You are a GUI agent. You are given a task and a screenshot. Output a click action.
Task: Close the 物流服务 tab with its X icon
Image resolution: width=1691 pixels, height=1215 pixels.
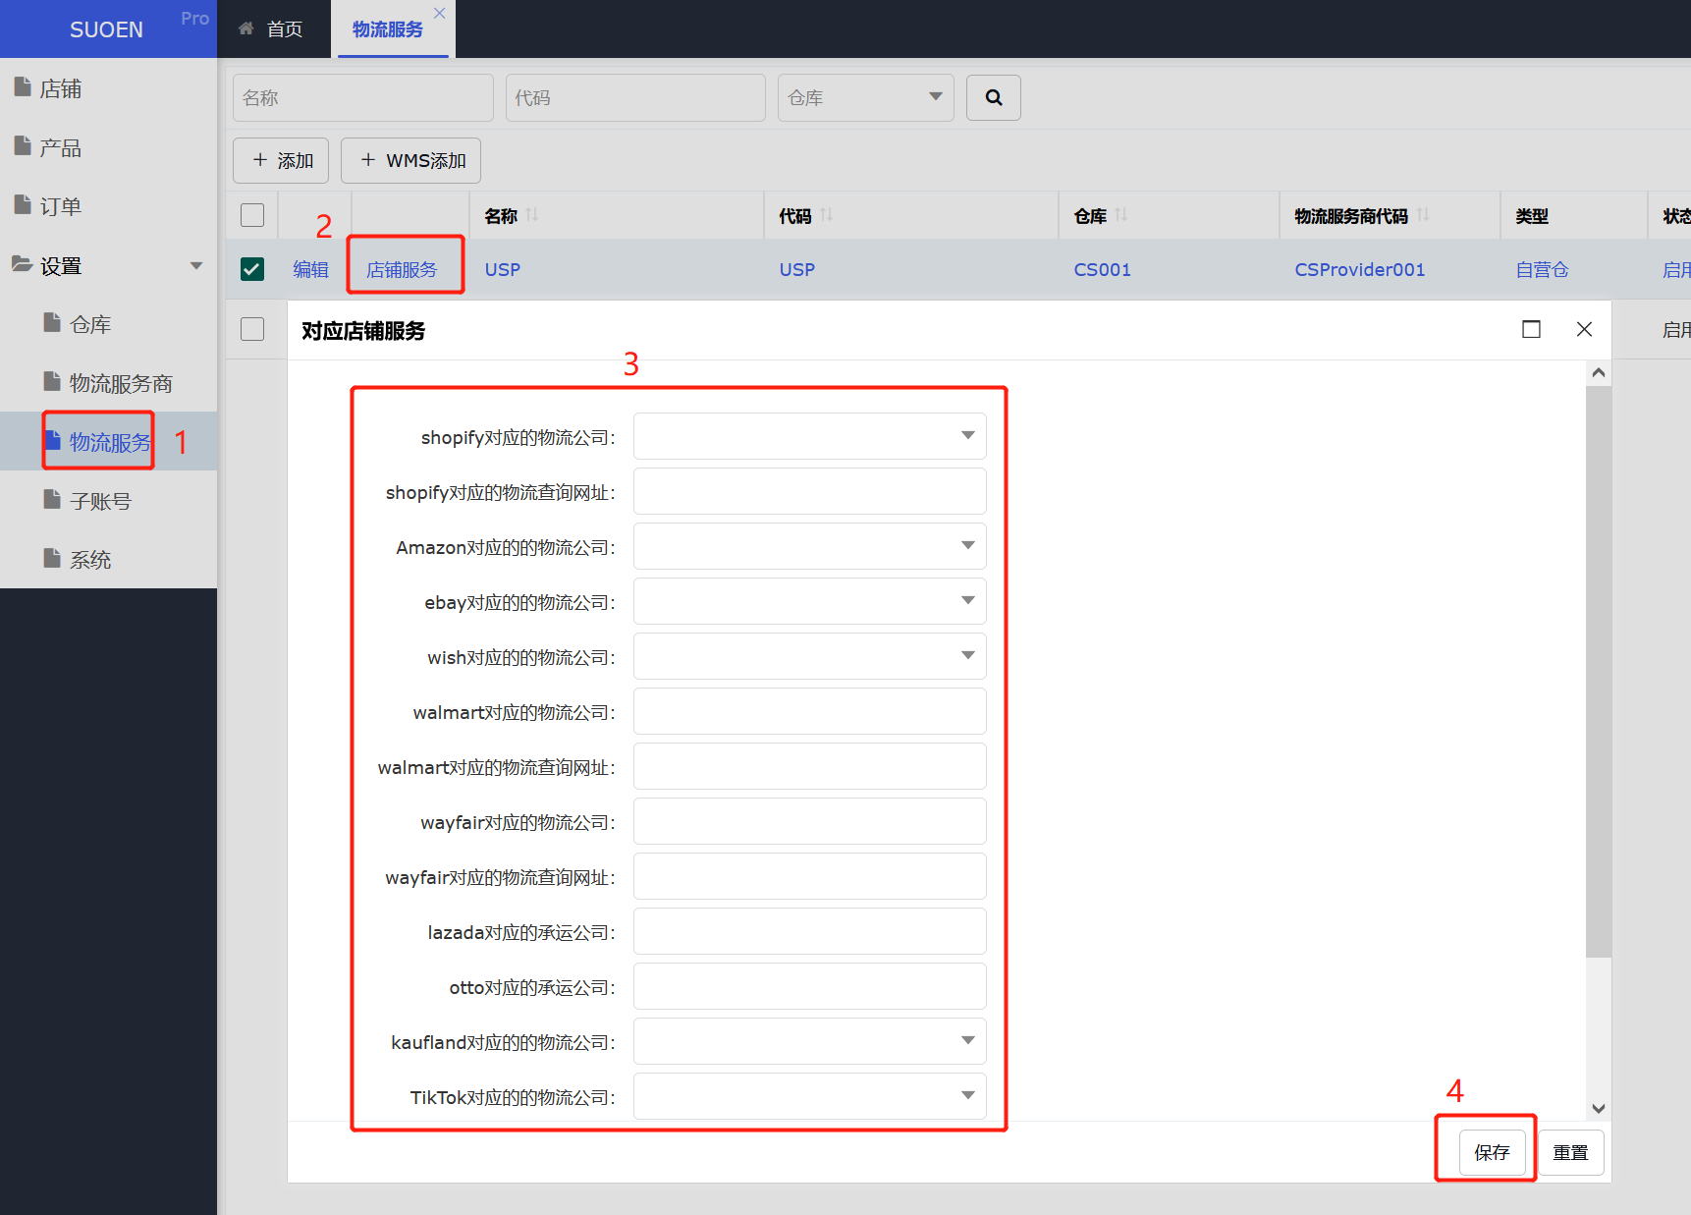click(440, 13)
